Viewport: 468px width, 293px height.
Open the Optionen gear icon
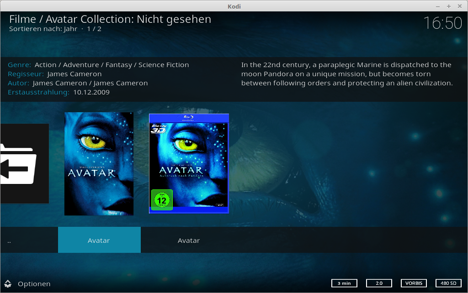point(8,284)
